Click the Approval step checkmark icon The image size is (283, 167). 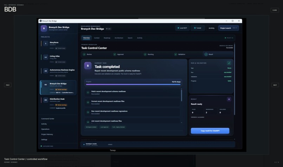click(x=114, y=54)
